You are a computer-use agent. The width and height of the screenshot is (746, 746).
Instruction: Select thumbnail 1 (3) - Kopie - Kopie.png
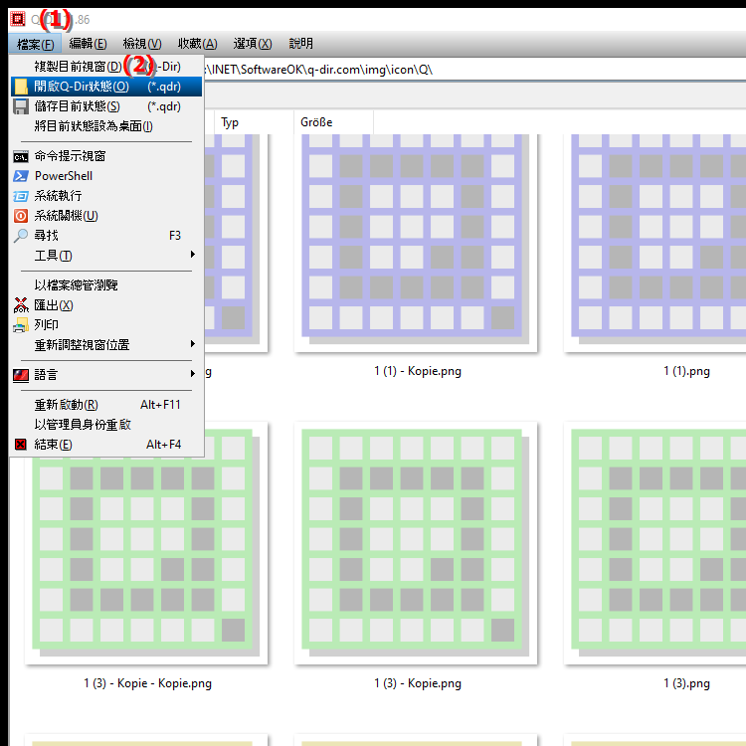point(146,543)
